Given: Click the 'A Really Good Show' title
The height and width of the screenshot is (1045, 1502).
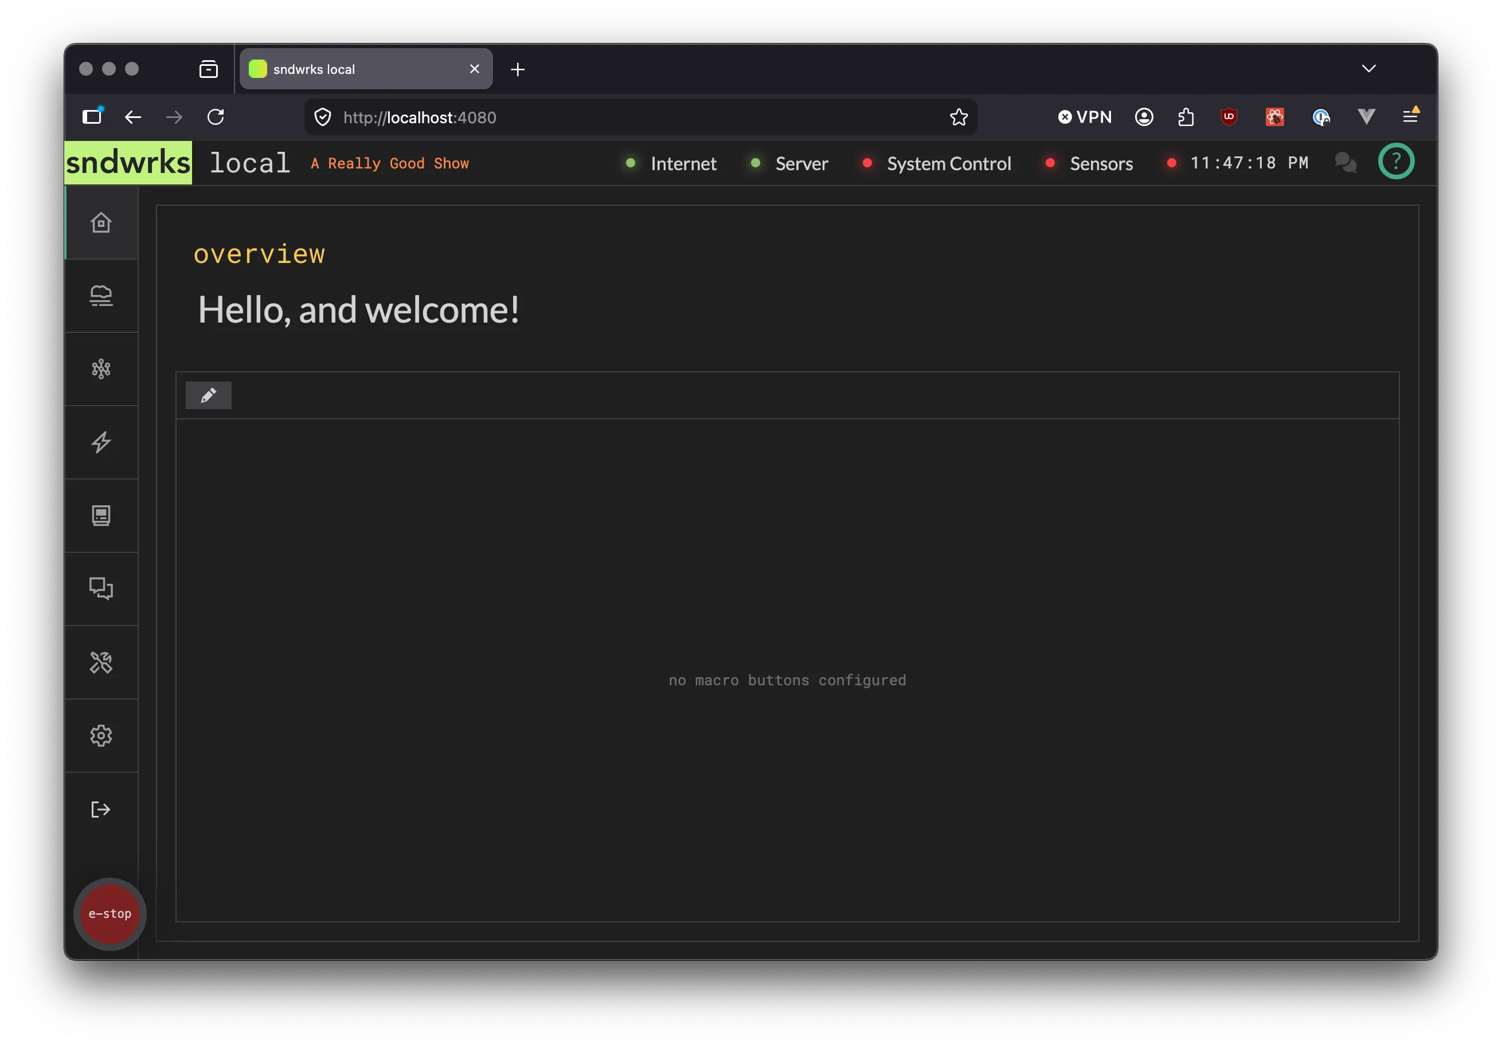Looking at the screenshot, I should (390, 163).
